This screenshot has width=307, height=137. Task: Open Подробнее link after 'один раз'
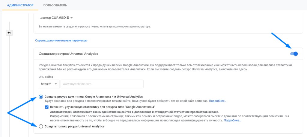click(x=218, y=101)
